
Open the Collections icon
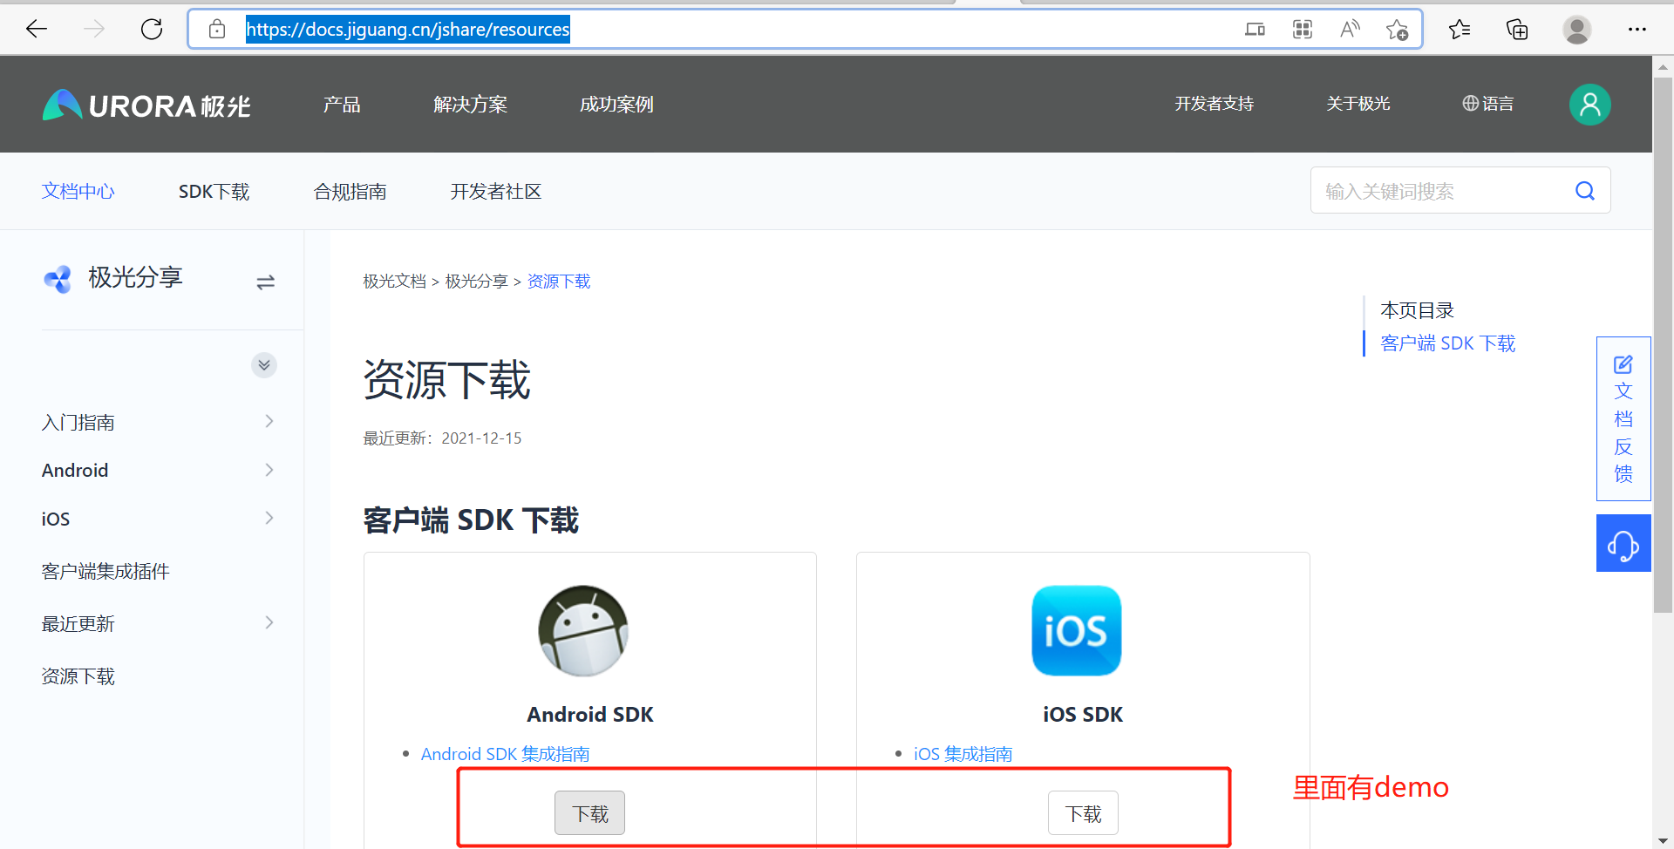(x=1517, y=30)
